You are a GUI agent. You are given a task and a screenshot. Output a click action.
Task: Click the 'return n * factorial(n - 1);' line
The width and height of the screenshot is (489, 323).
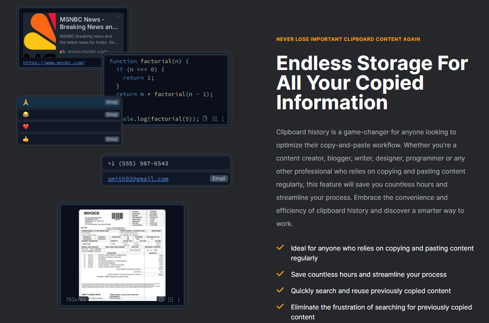click(165, 94)
